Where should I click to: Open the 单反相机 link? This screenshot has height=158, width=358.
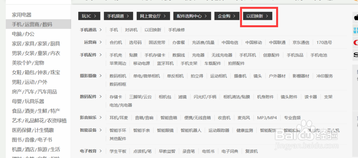coord(175,76)
